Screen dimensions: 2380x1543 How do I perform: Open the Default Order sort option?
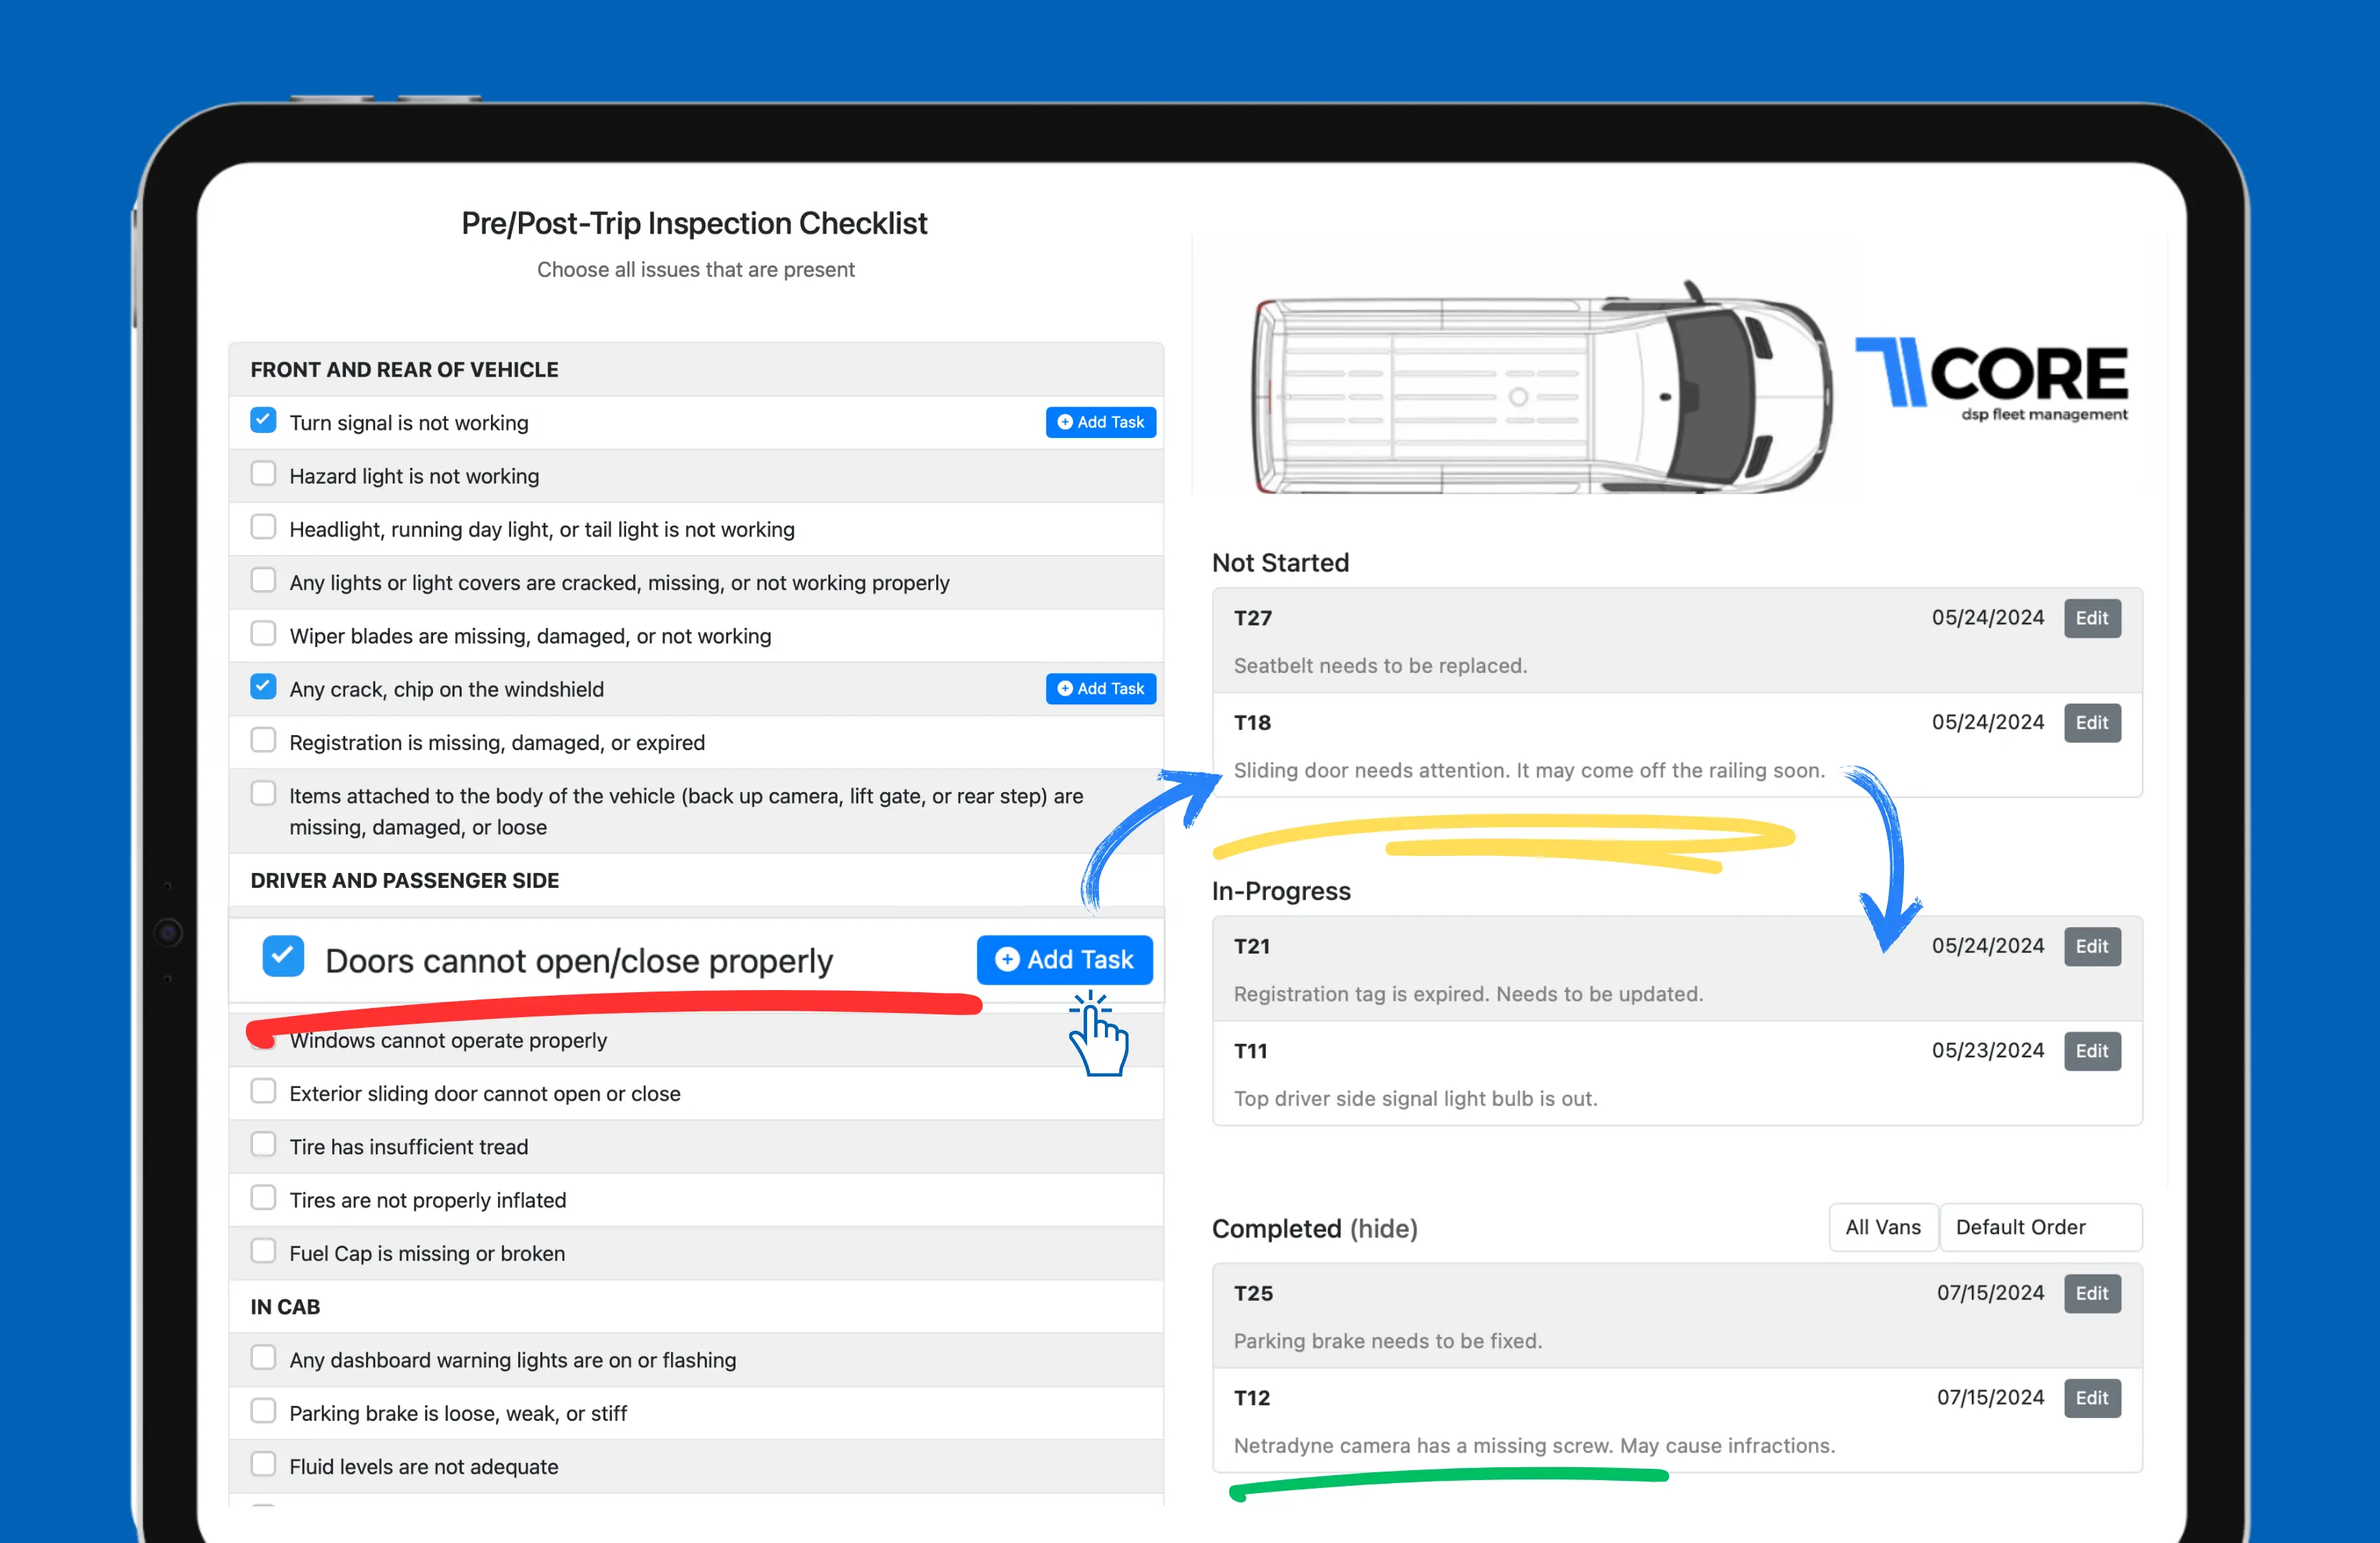(2040, 1227)
